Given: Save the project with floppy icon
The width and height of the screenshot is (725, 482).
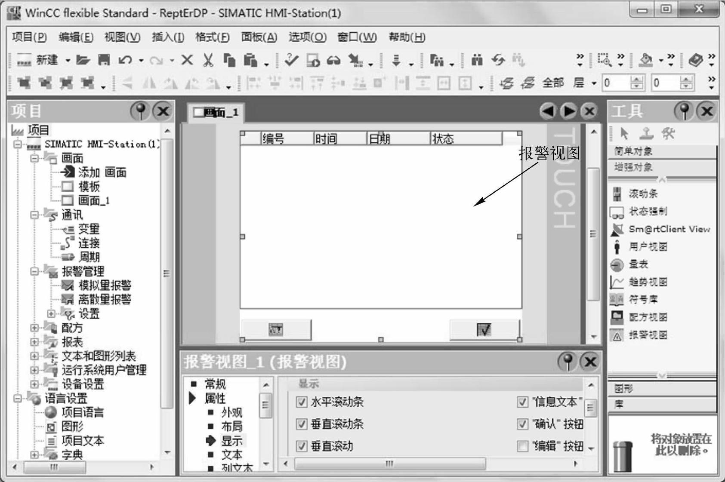Looking at the screenshot, I should [104, 60].
